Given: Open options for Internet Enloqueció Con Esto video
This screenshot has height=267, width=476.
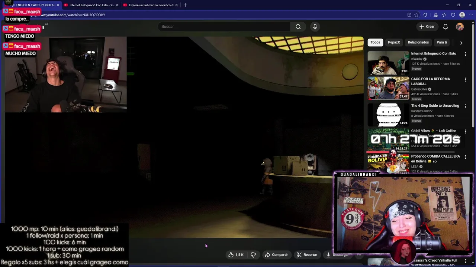Looking at the screenshot, I should coord(465,54).
